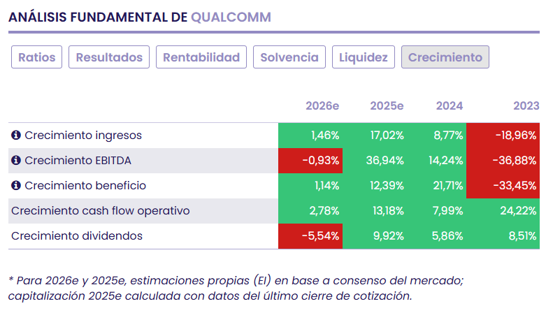The image size is (546, 313).
Task: Click info icon beside Crecimiento beneficio
Action: pyautogui.click(x=16, y=186)
